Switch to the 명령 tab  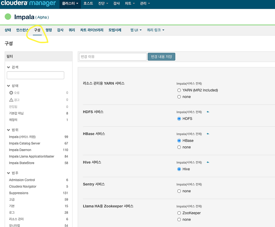click(49, 30)
